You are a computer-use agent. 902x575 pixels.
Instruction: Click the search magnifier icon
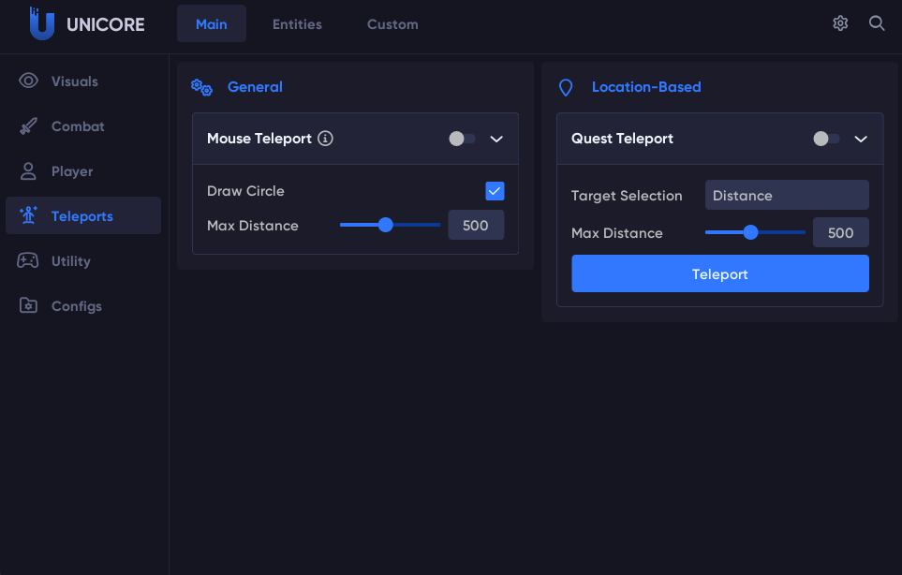pyautogui.click(x=877, y=23)
